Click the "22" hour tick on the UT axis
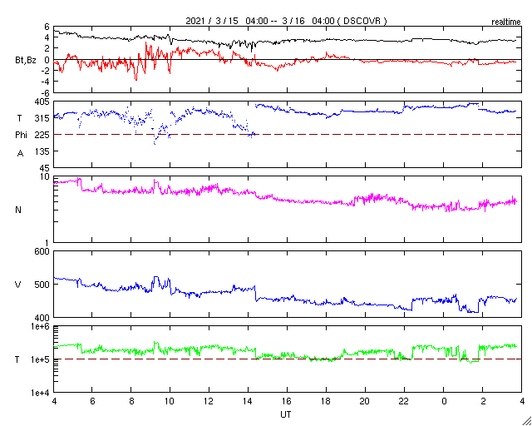This screenshot has height=426, width=532. [x=404, y=402]
